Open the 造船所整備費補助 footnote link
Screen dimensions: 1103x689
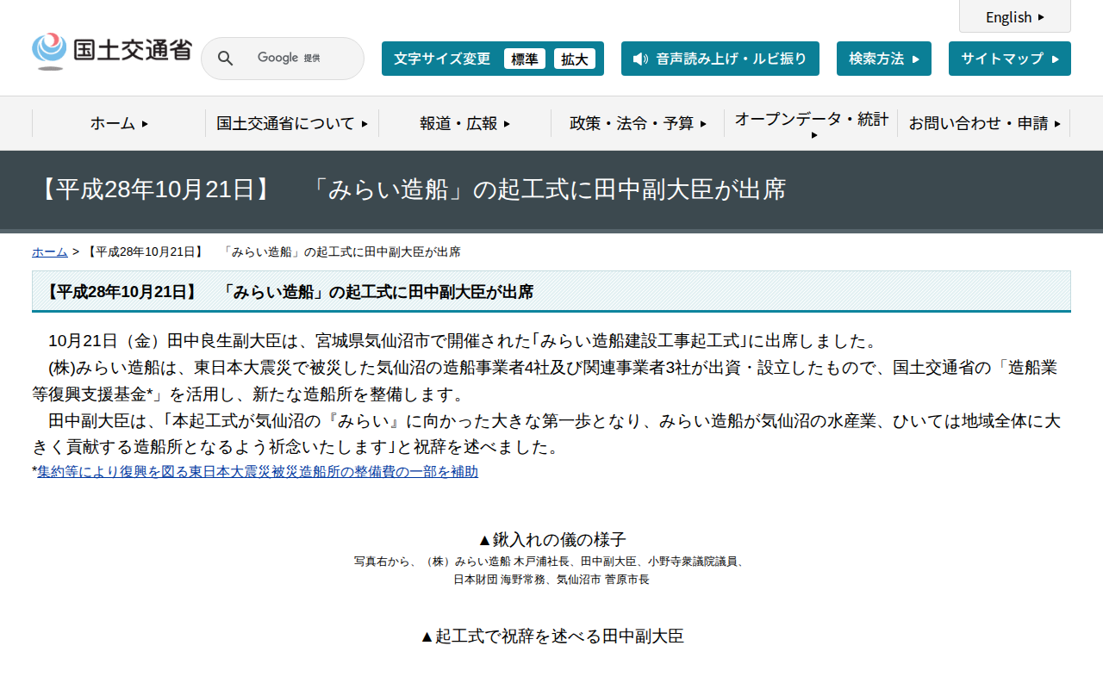(258, 471)
